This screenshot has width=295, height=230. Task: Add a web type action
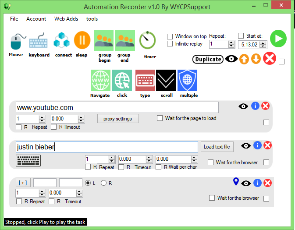point(145,80)
